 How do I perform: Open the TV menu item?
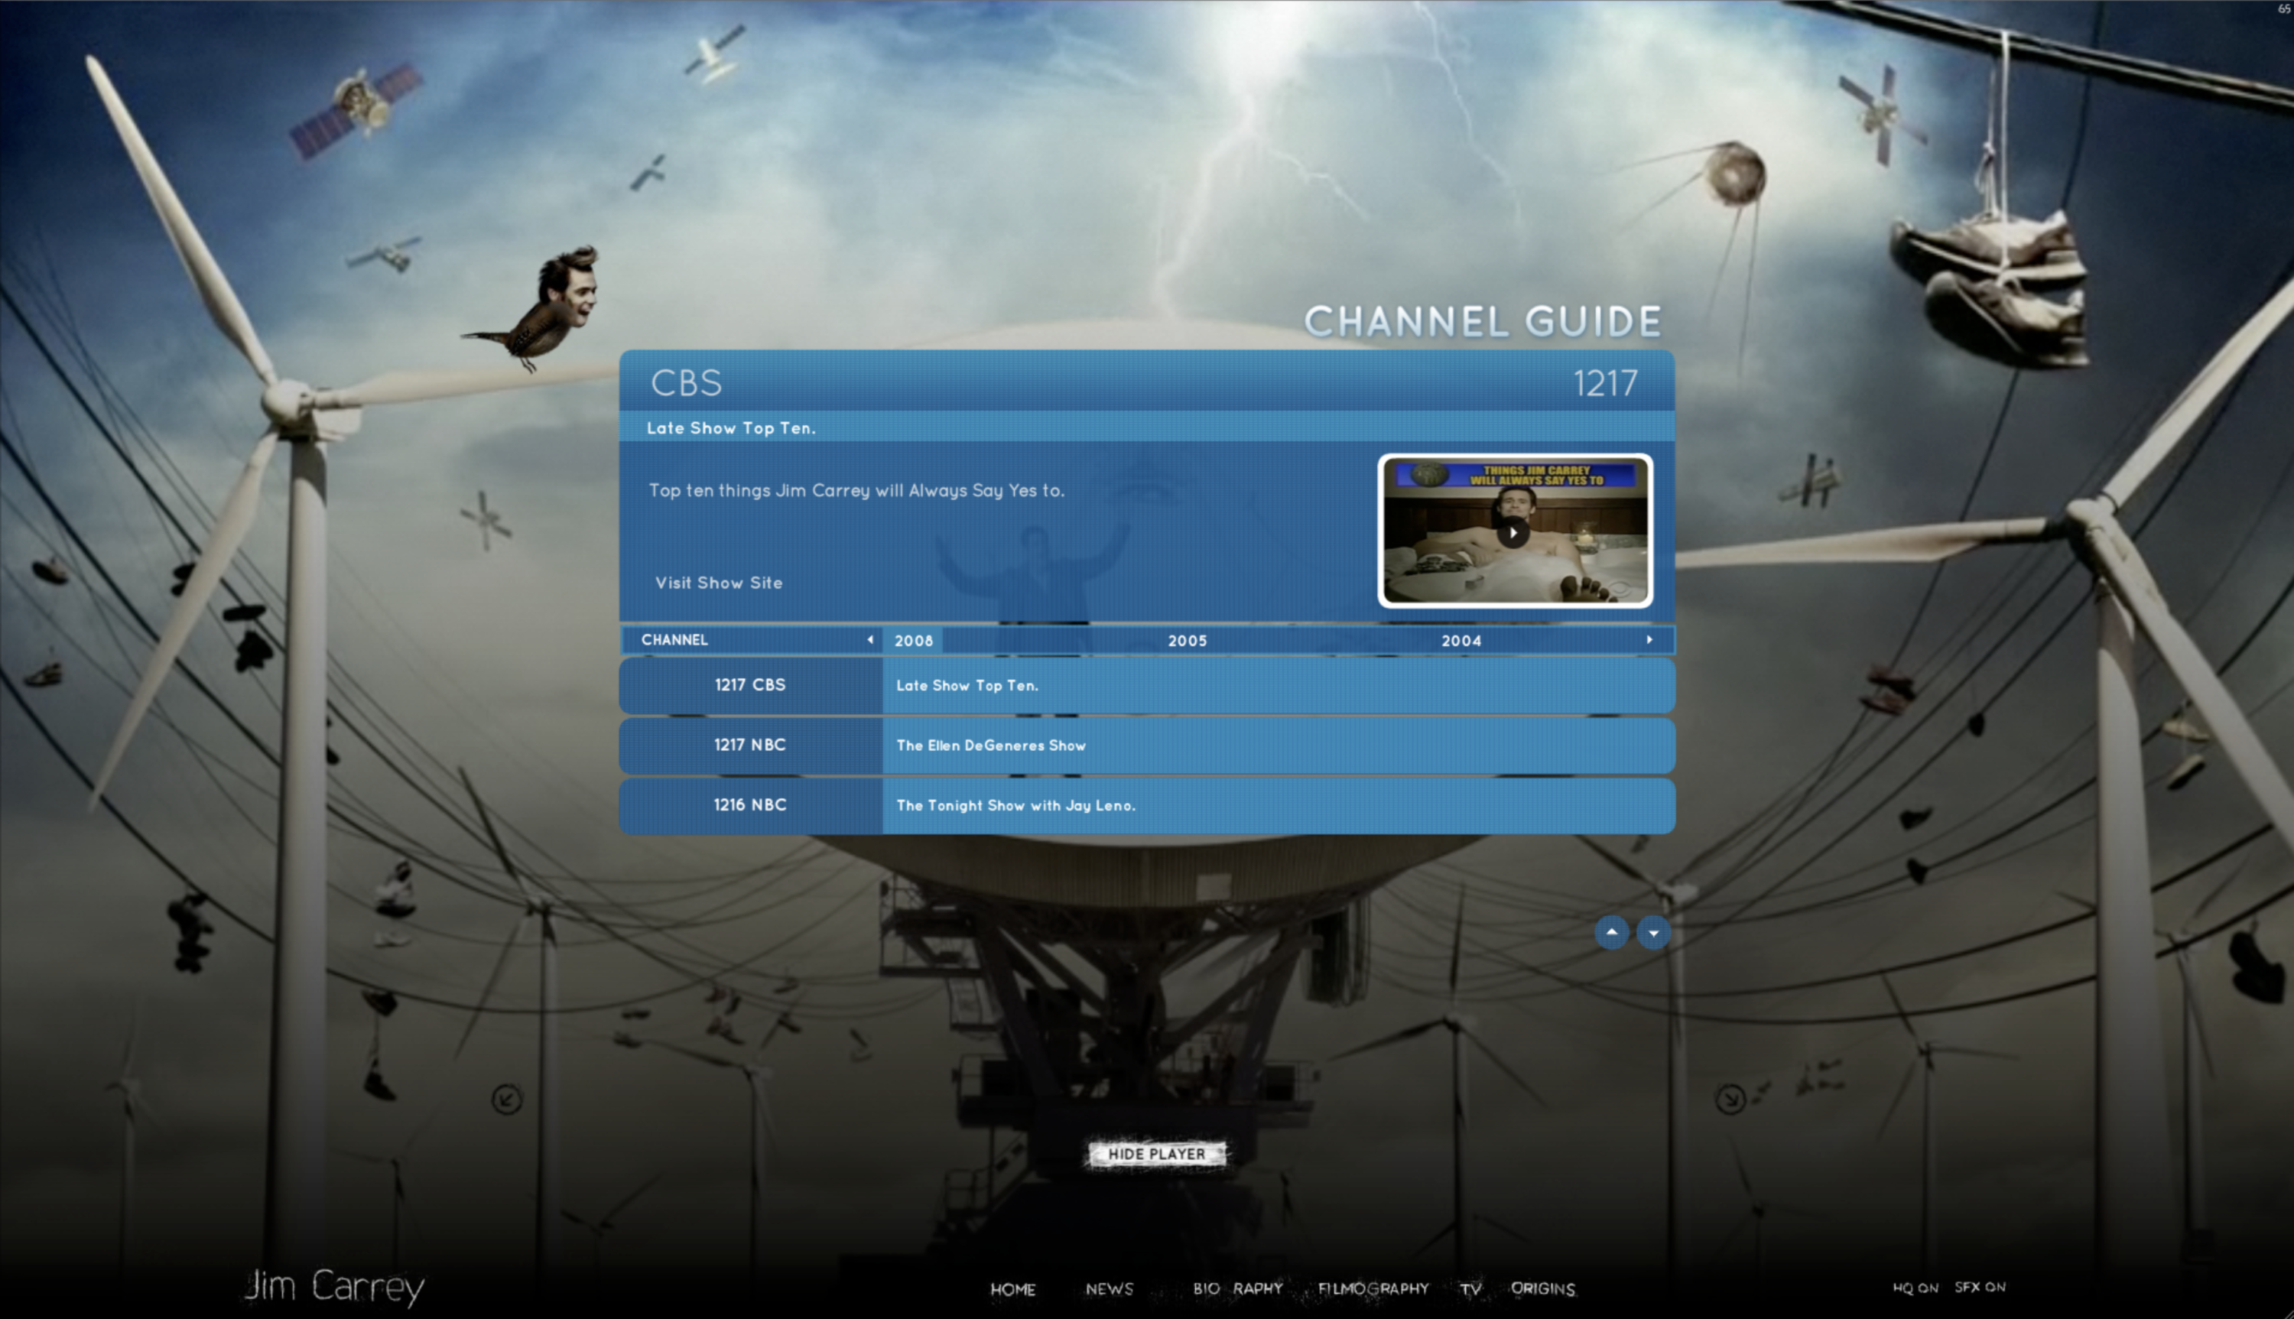tap(1470, 1289)
